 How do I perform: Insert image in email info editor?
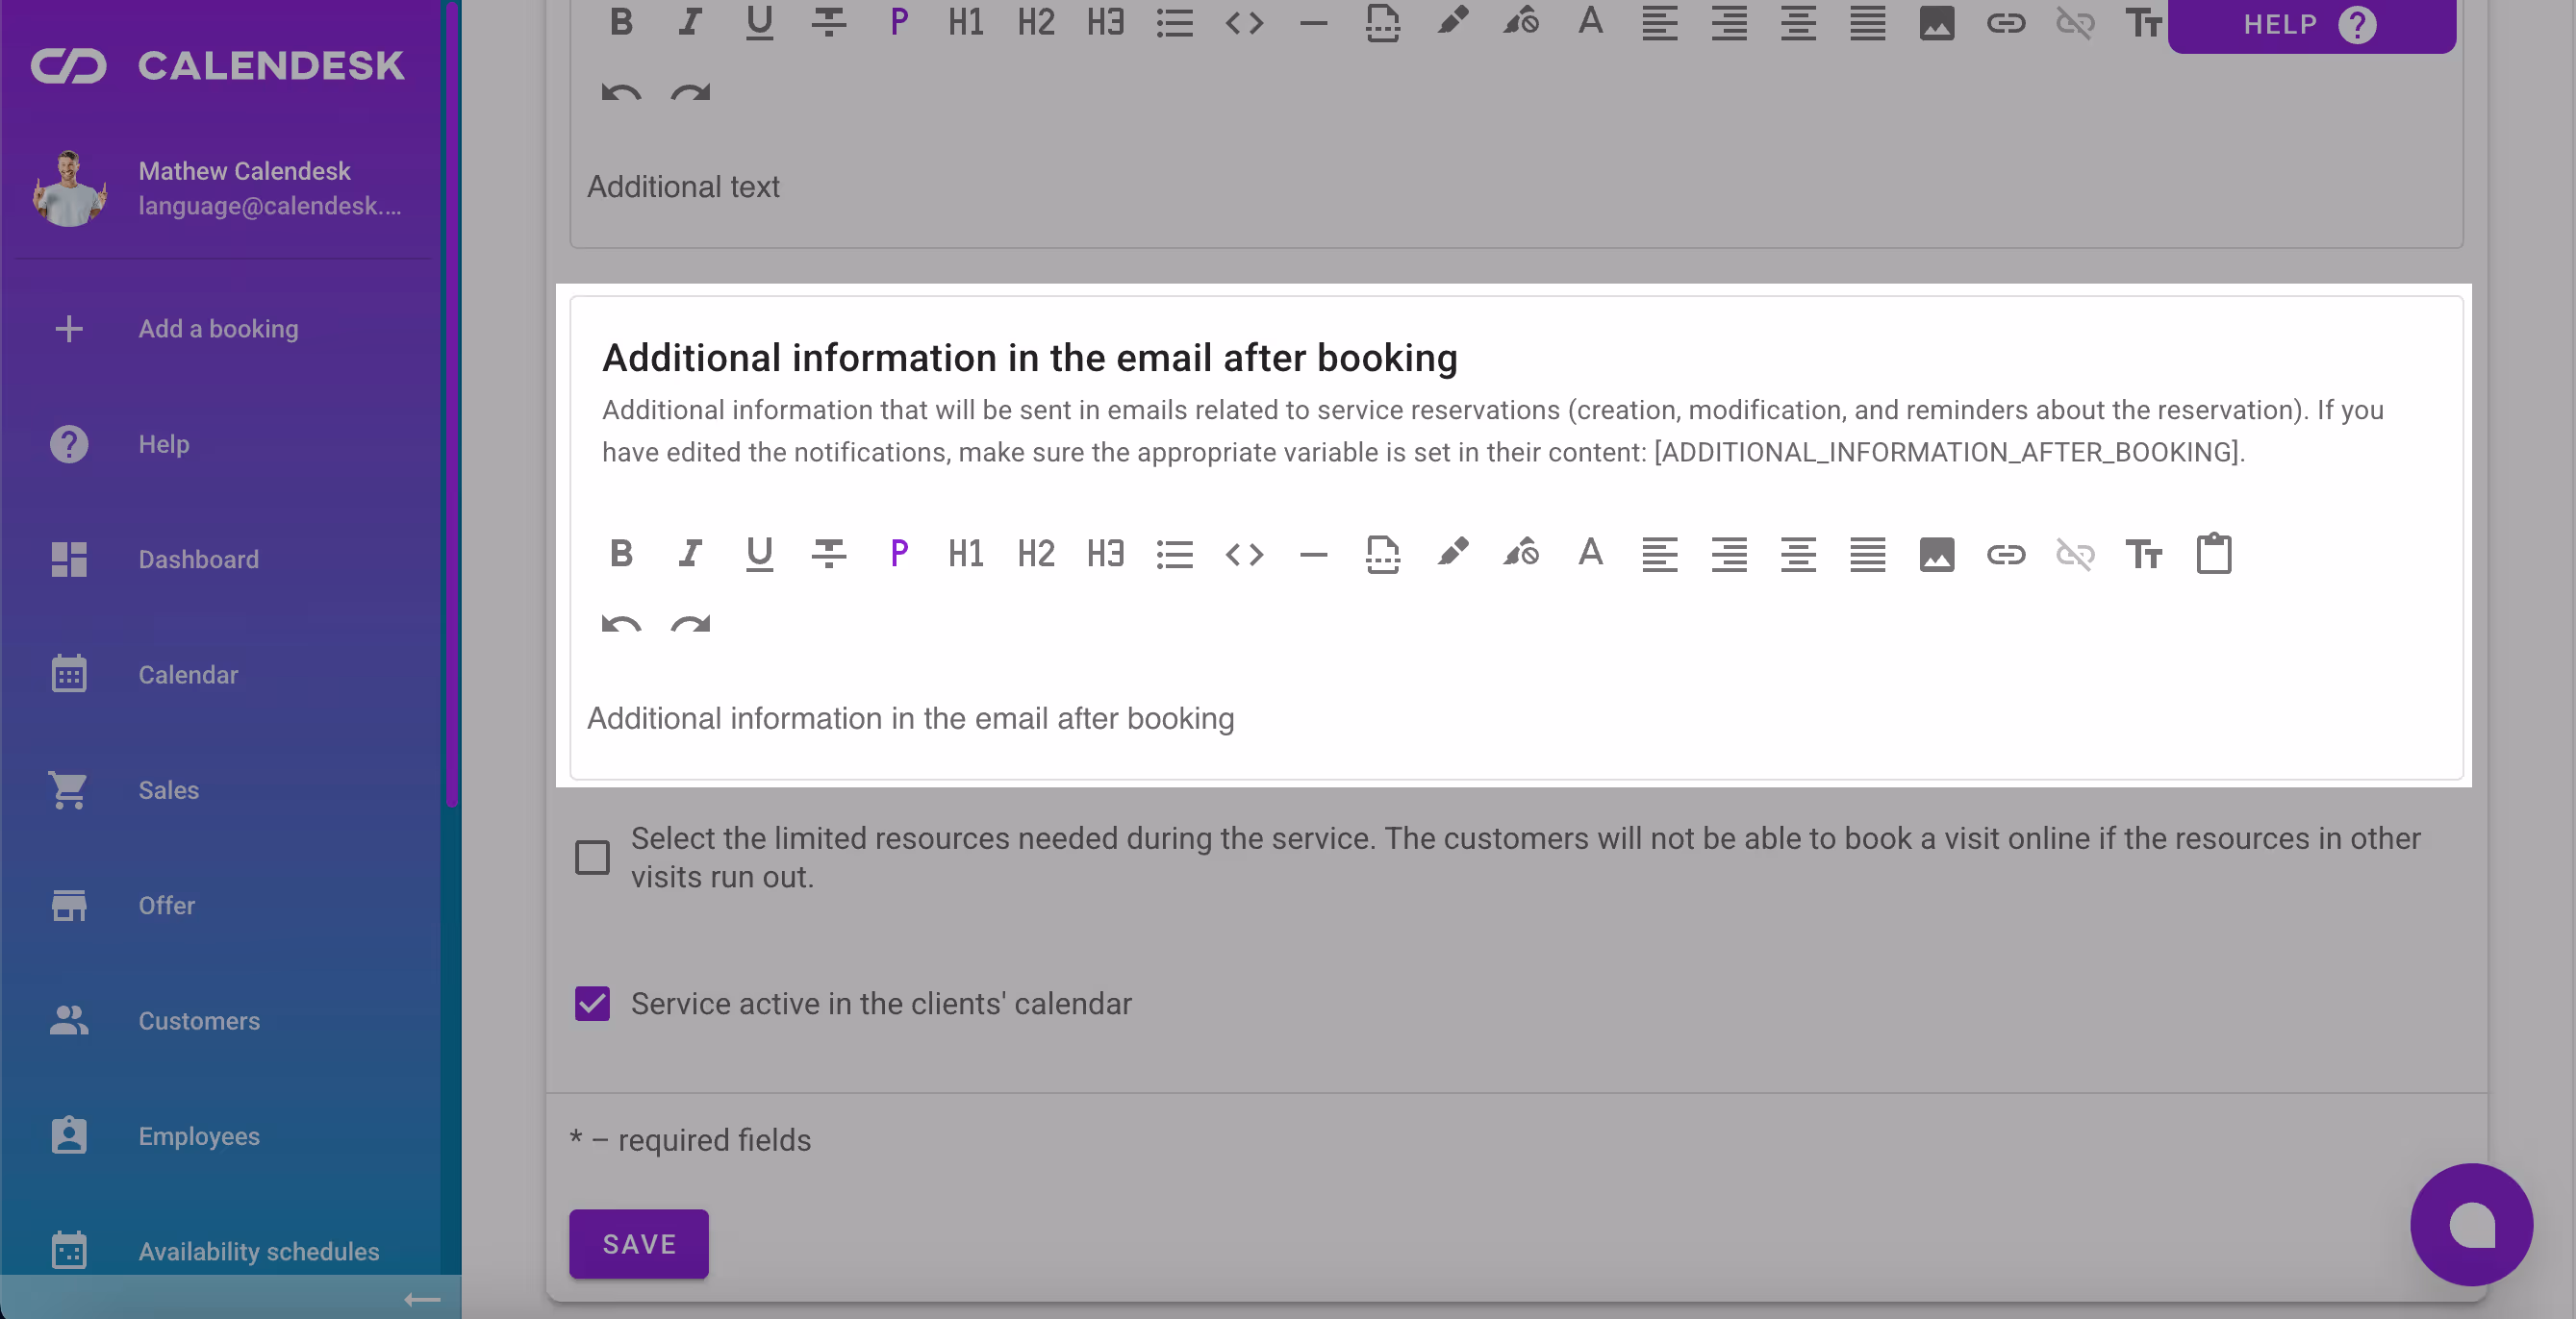pyautogui.click(x=1936, y=554)
